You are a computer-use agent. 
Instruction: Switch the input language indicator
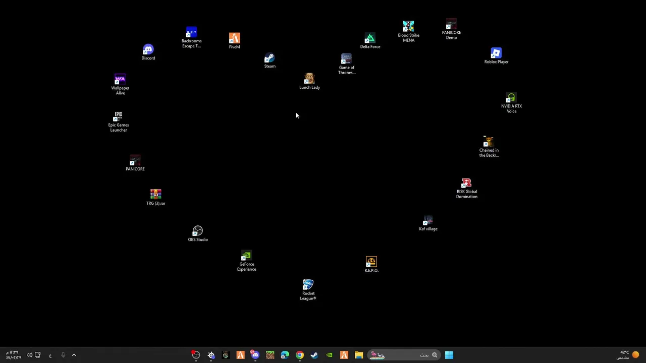tap(50, 355)
